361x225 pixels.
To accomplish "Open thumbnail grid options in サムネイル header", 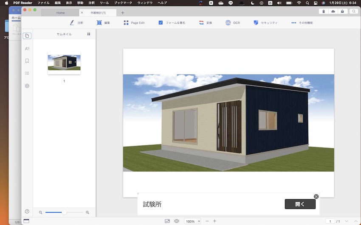I will coord(89,34).
